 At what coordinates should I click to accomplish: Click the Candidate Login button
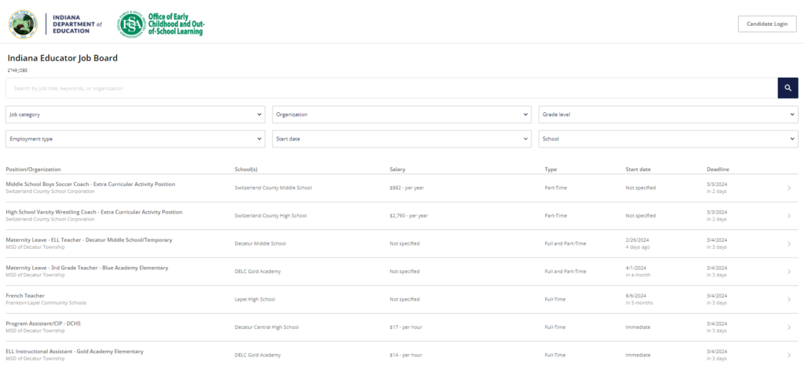[x=766, y=24]
